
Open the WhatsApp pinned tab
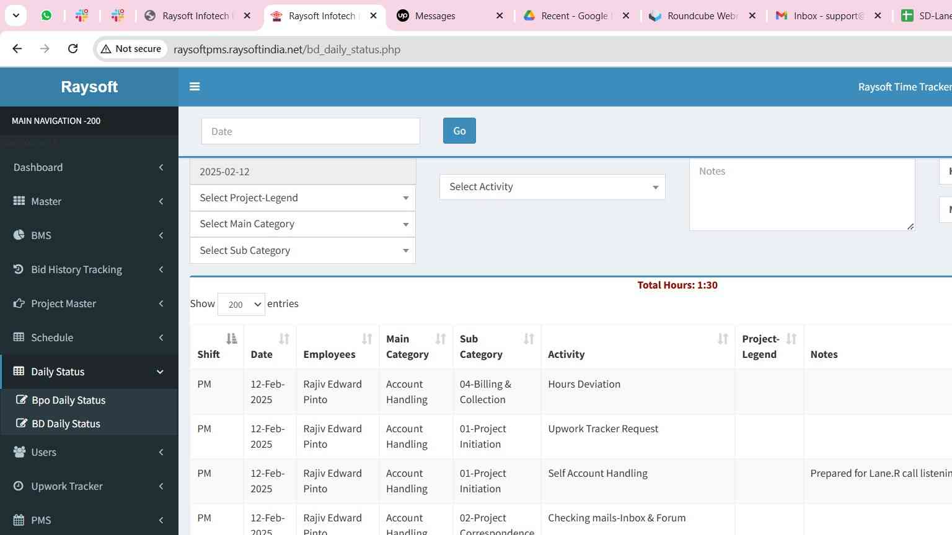[46, 15]
